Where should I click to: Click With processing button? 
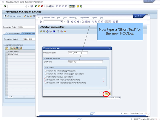[14, 16]
